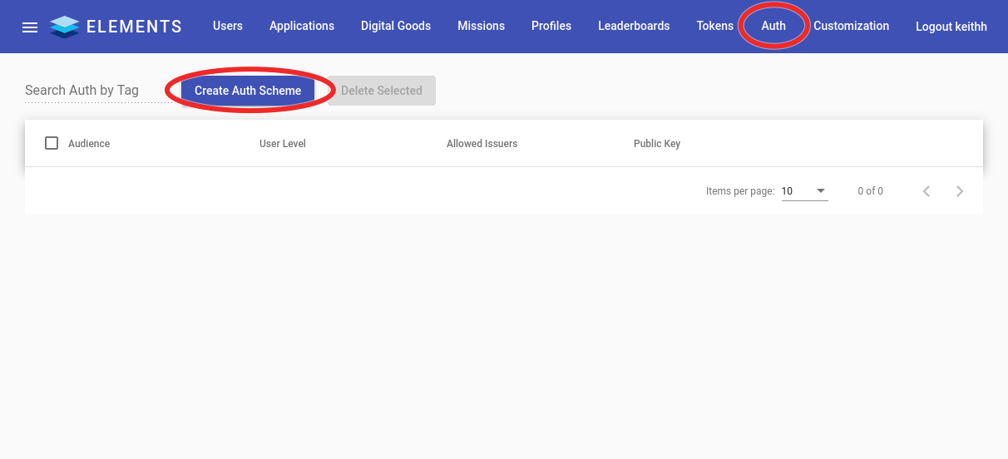
Task: Open the Items per page dropdown
Action: click(804, 191)
